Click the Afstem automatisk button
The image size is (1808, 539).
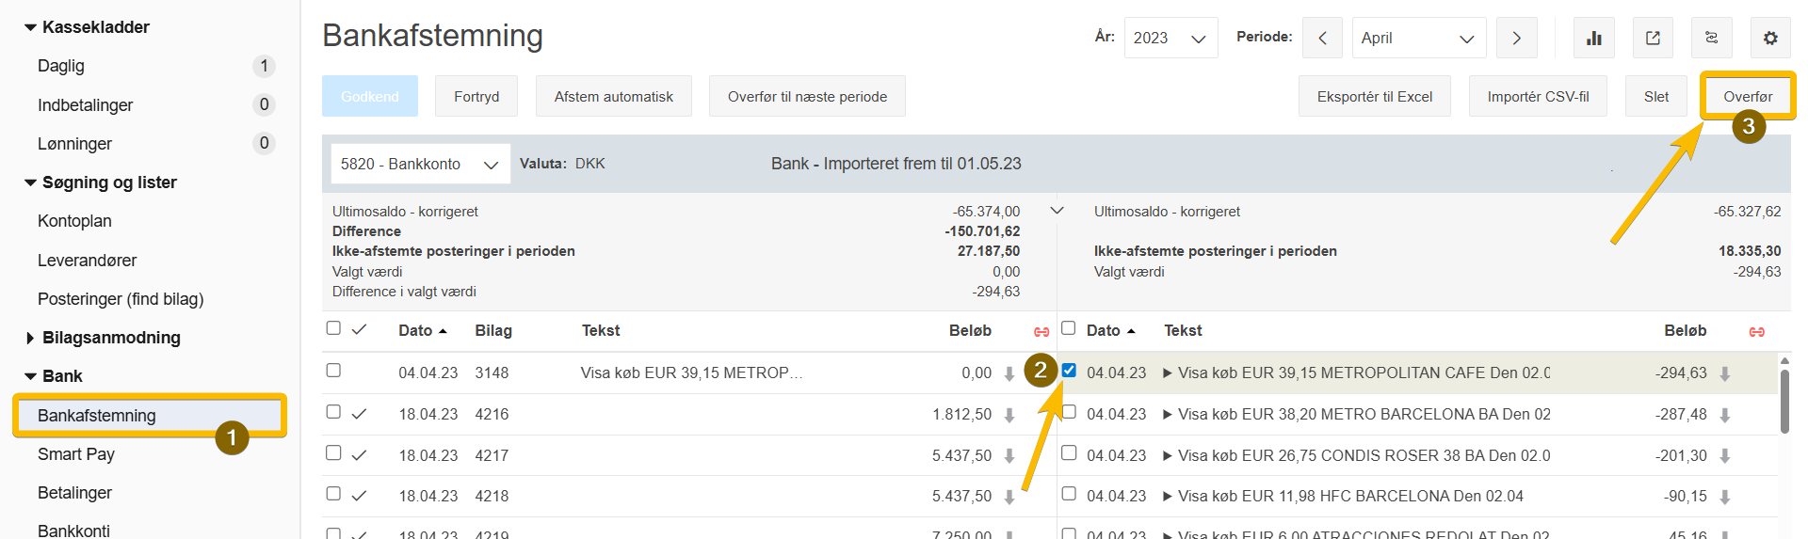coord(613,96)
